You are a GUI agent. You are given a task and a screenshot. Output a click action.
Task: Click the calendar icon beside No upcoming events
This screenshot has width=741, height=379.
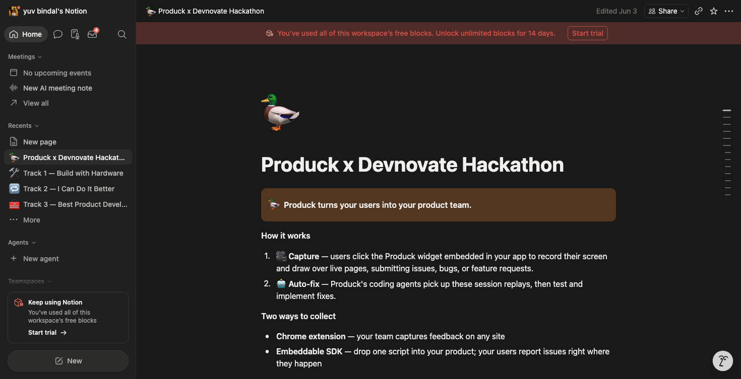[x=14, y=73]
